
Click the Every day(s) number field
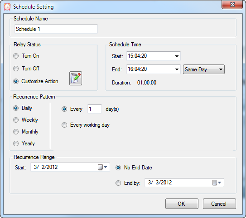(95, 109)
